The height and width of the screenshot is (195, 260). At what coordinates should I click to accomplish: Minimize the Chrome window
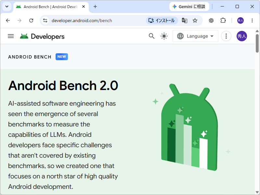(222, 6)
